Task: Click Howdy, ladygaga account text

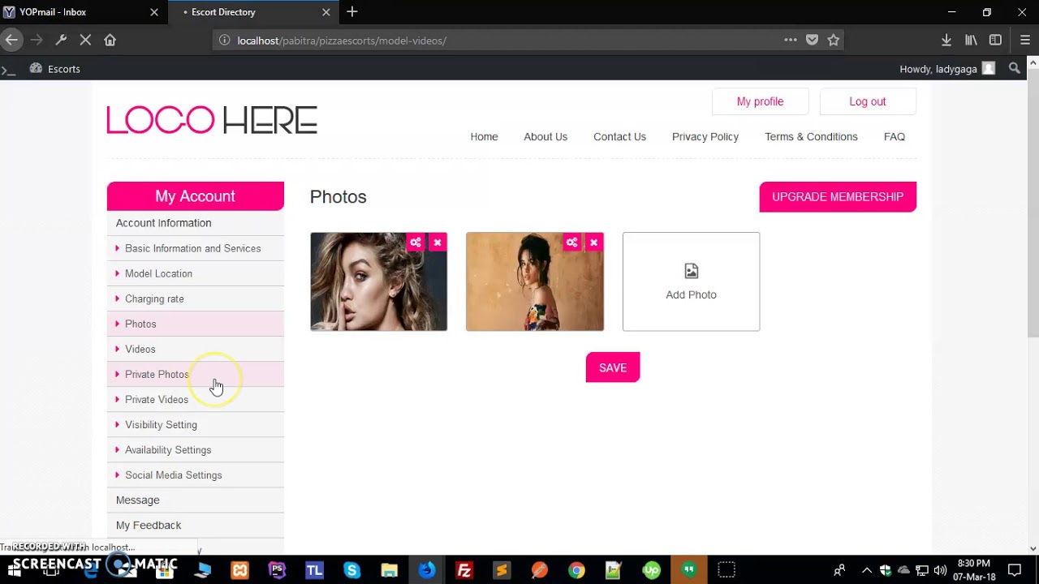Action: click(938, 69)
